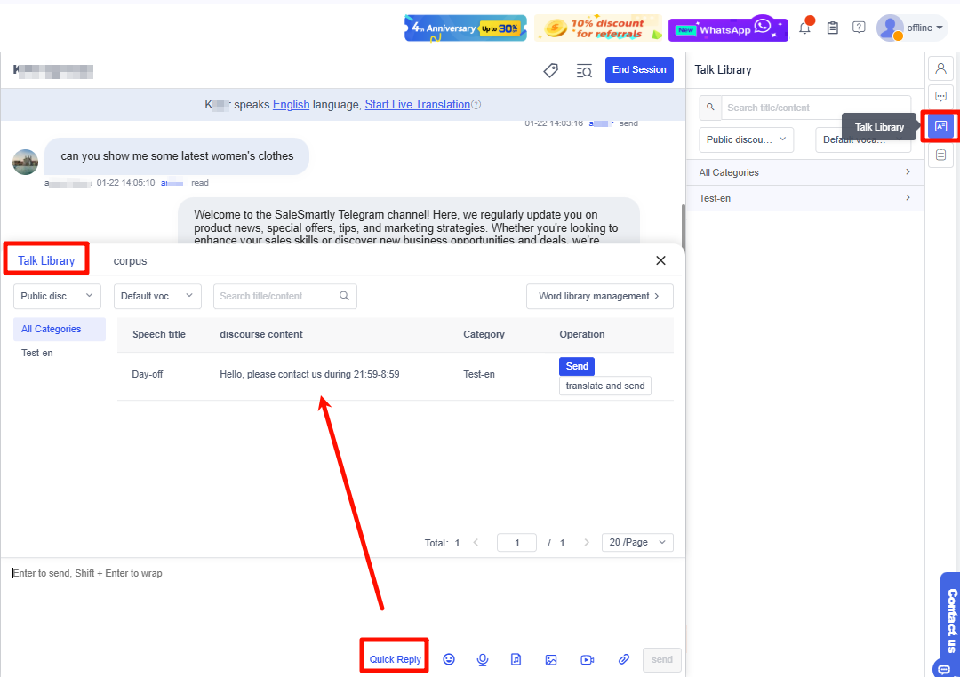The width and height of the screenshot is (960, 677).
Task: Open the Default vocabulary dropdown in popup
Action: (157, 296)
